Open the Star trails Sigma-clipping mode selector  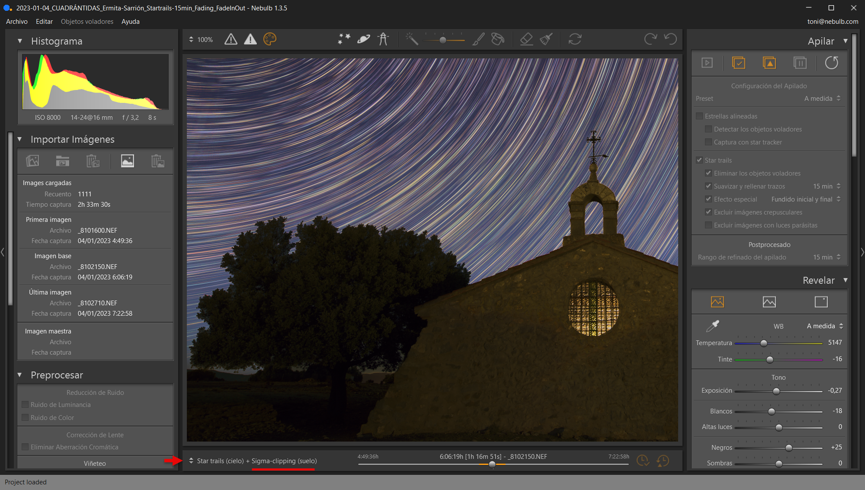(253, 461)
